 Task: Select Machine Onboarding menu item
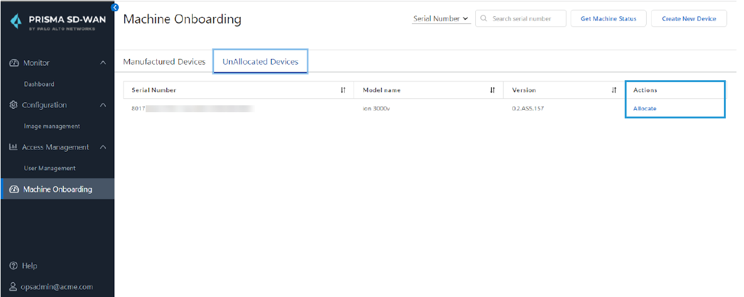click(x=57, y=189)
